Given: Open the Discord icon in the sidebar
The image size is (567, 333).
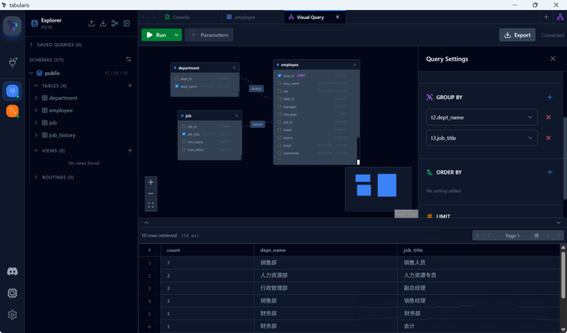Looking at the screenshot, I should tap(12, 272).
